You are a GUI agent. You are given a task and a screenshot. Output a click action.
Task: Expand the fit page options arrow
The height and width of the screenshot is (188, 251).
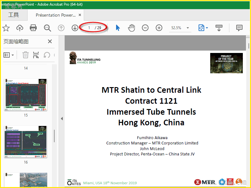point(207,28)
